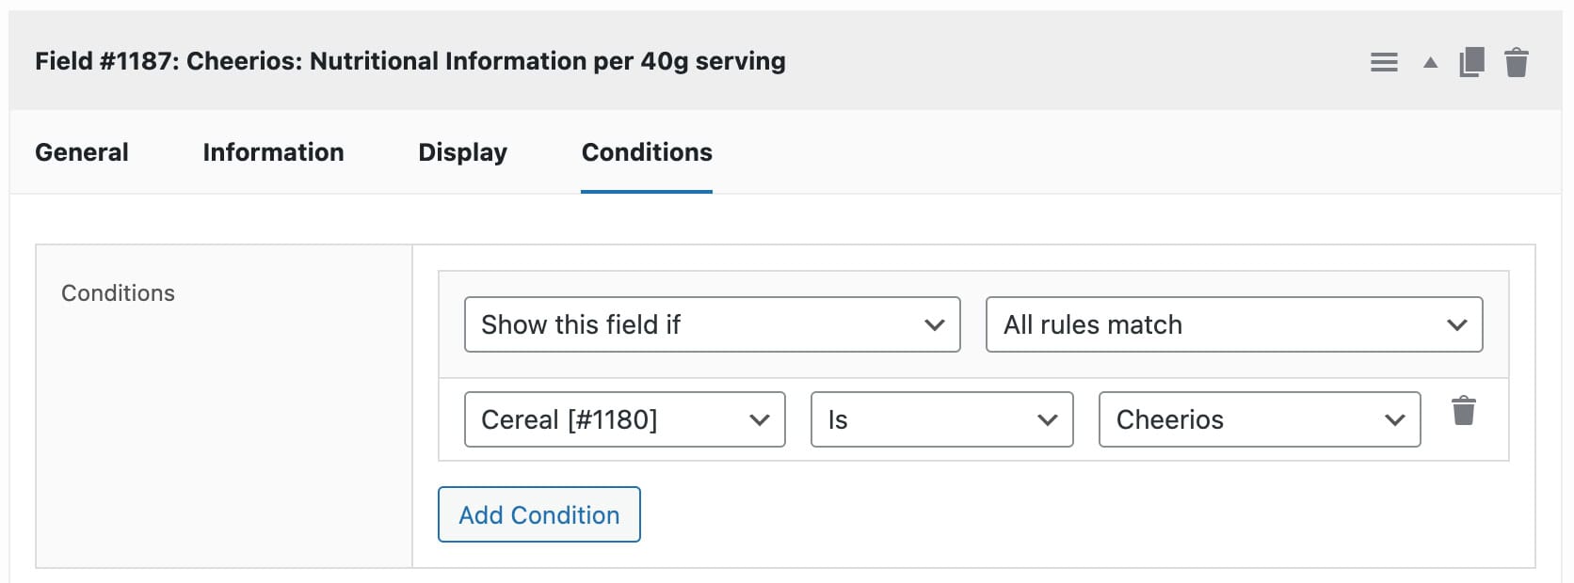Screen dimensions: 1574x583
Task: Duplicate Field #1187 using the copy icon
Action: click(x=1471, y=61)
